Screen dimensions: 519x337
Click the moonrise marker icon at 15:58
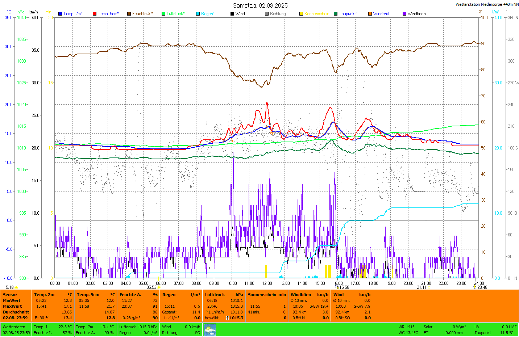click(337, 287)
